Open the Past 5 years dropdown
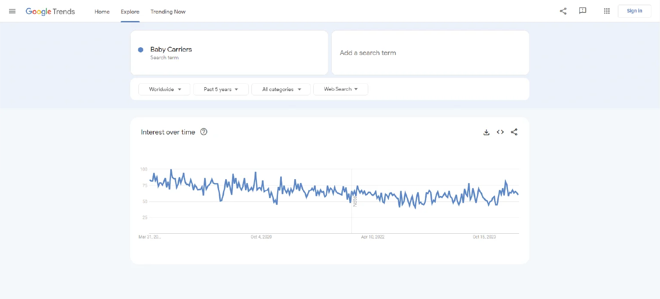 (221, 89)
